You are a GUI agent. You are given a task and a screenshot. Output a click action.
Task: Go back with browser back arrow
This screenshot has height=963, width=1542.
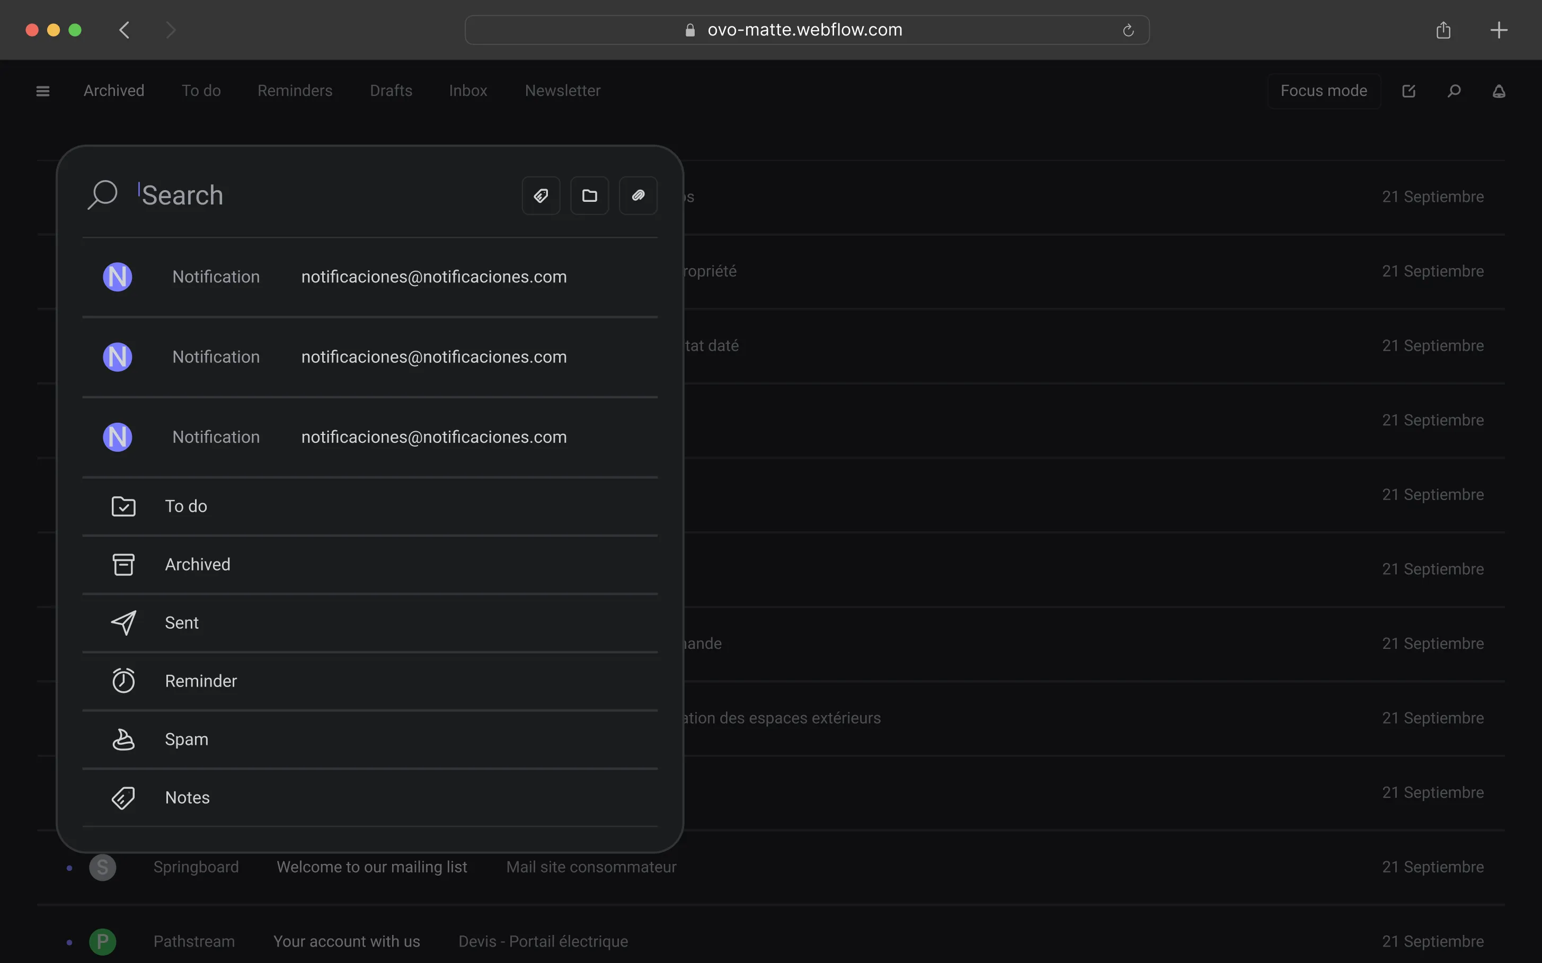coord(125,30)
